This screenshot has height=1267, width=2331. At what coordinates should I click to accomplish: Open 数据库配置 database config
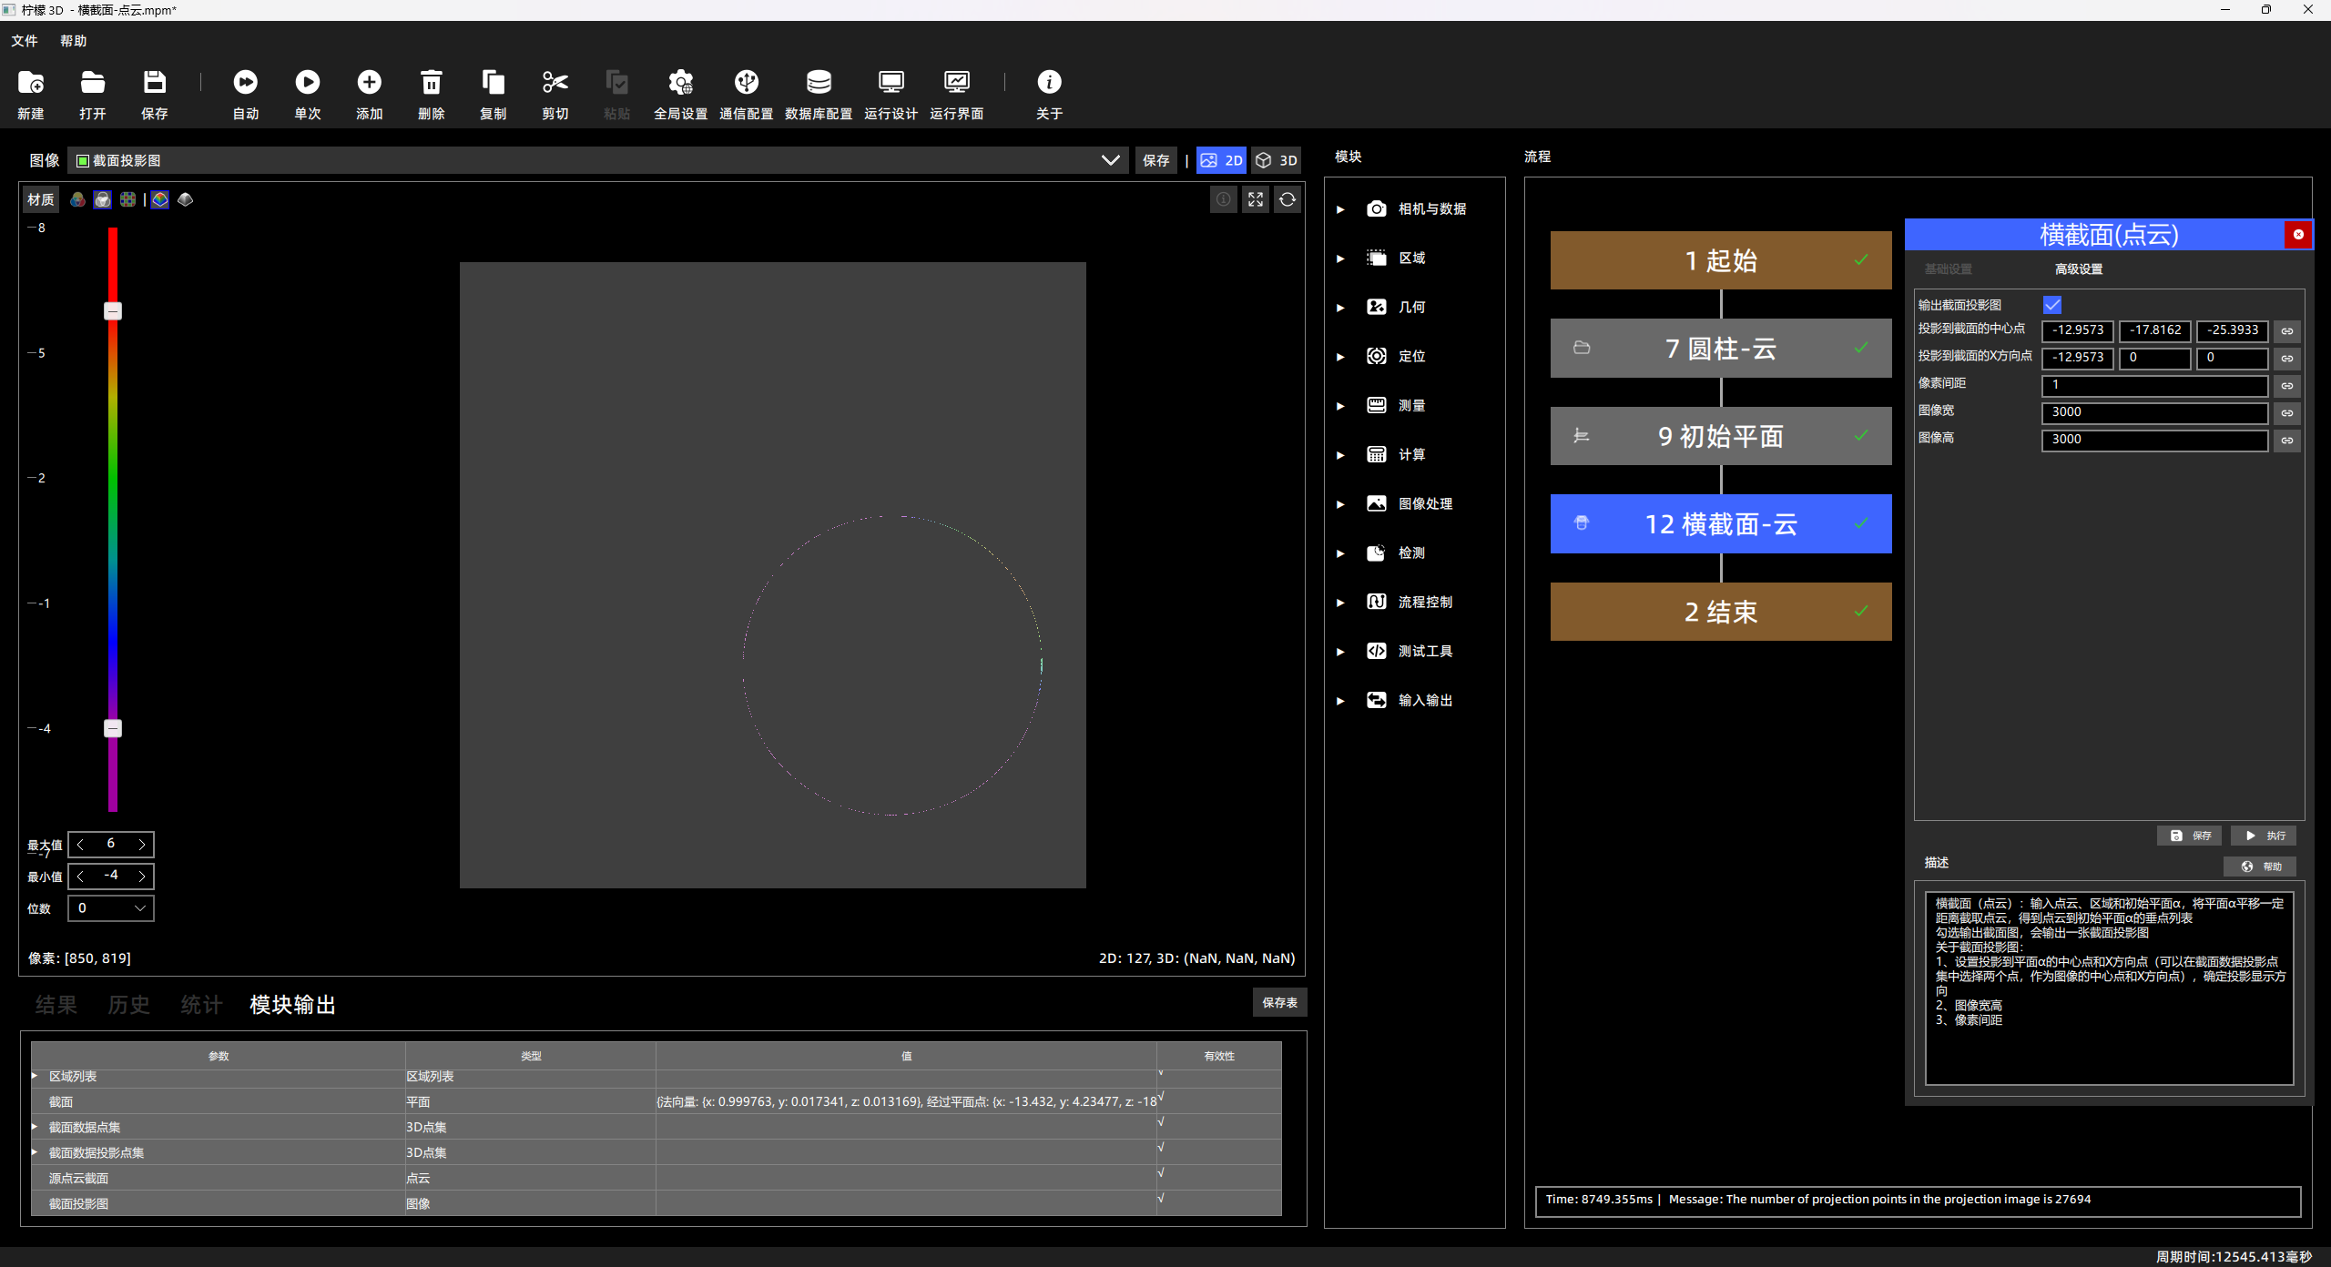click(819, 83)
